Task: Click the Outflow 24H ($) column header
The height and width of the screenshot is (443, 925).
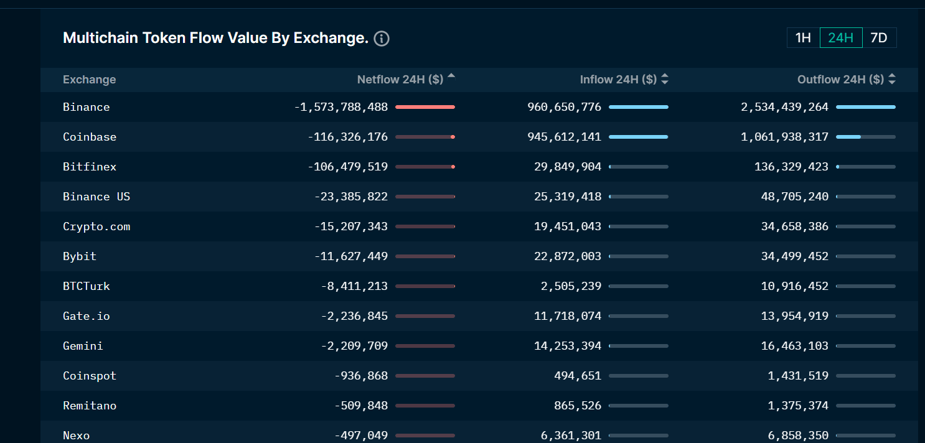Action: (x=840, y=80)
